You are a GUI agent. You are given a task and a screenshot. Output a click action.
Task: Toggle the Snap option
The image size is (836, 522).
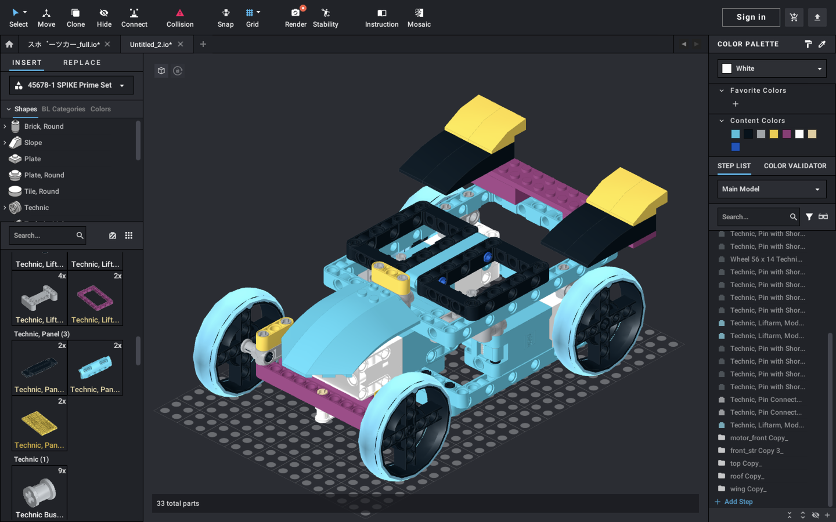click(x=225, y=17)
